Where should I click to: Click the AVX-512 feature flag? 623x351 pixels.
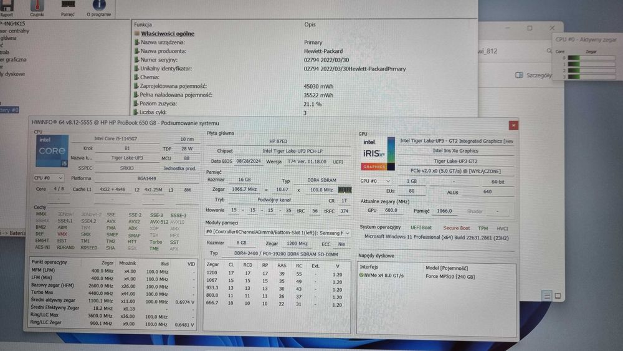click(159, 222)
